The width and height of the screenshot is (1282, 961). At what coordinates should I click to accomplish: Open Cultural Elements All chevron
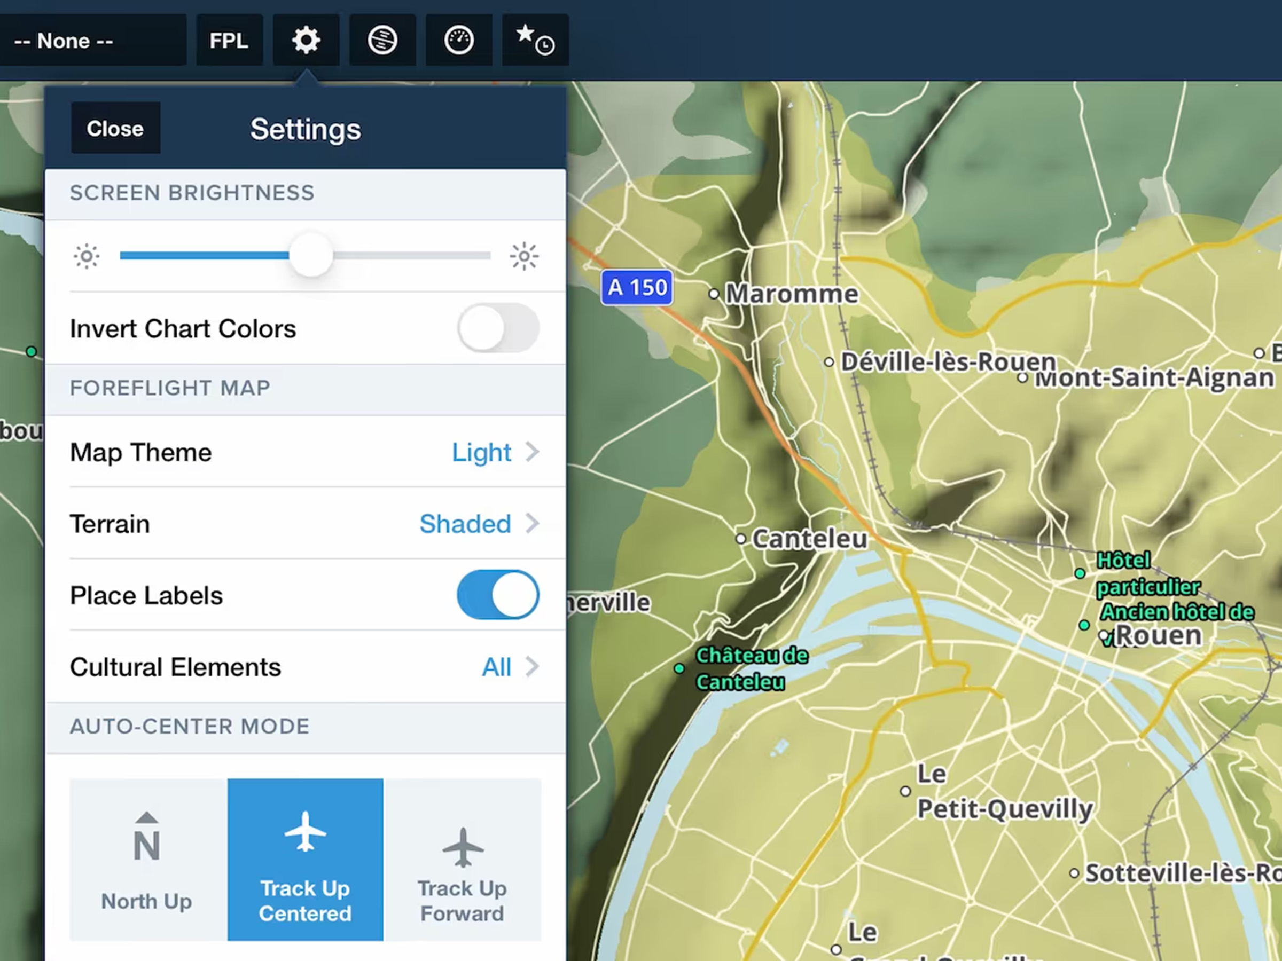[x=510, y=667]
